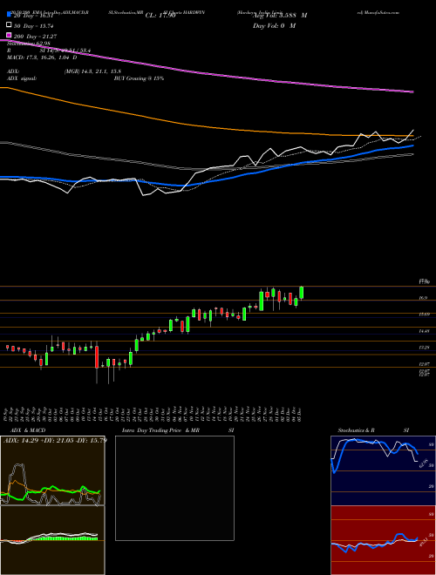436x575 pixels.
Task: Click the last green candlestick on chart
Action: (302, 293)
